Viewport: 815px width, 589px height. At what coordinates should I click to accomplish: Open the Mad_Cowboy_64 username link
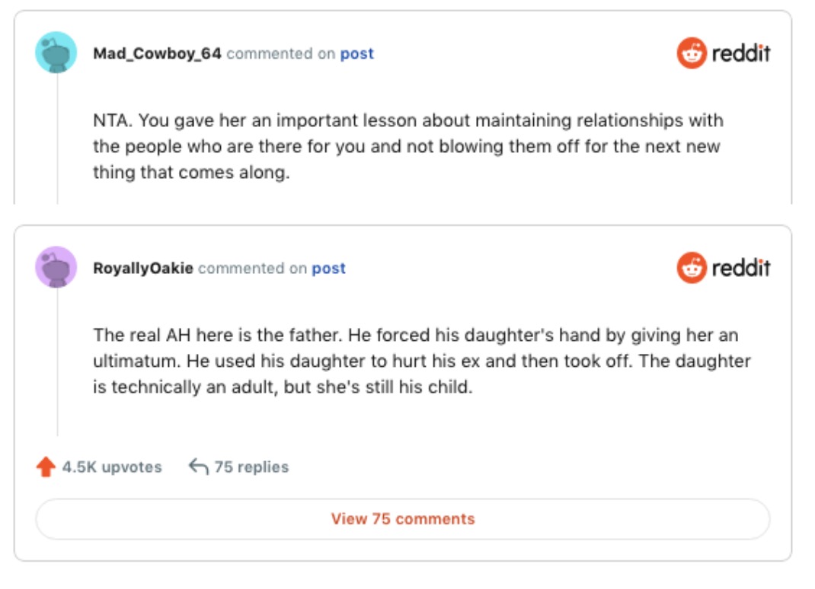157,54
